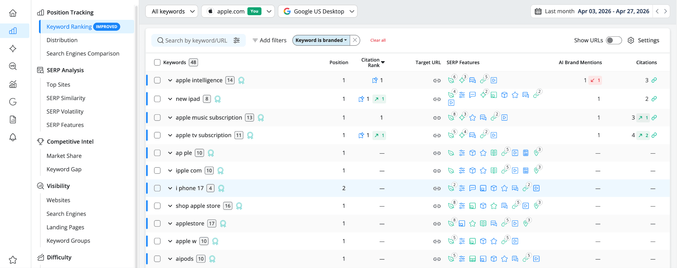Open the All keywords dropdown
This screenshot has width=677, height=268.
tap(172, 11)
